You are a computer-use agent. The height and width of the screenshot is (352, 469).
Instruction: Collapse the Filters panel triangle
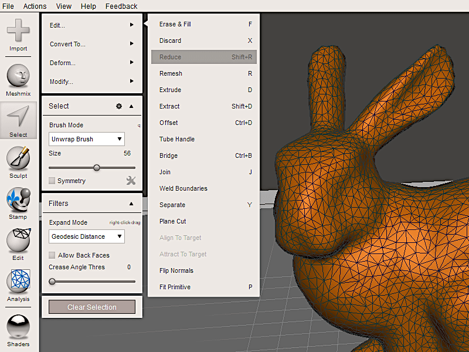click(131, 204)
